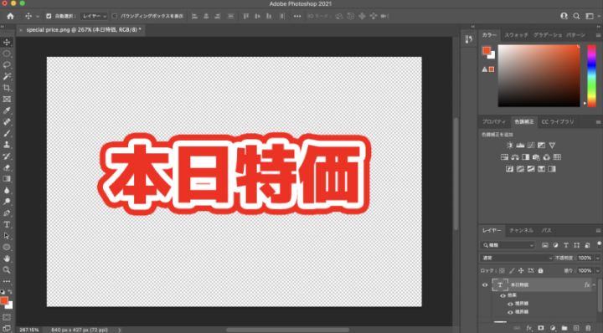Delete layer with the trash icon
This screenshot has height=333, width=603.
pyautogui.click(x=588, y=328)
